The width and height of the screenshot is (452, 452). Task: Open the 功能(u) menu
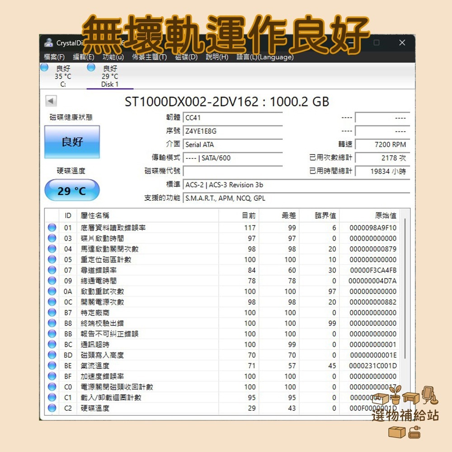click(x=113, y=57)
